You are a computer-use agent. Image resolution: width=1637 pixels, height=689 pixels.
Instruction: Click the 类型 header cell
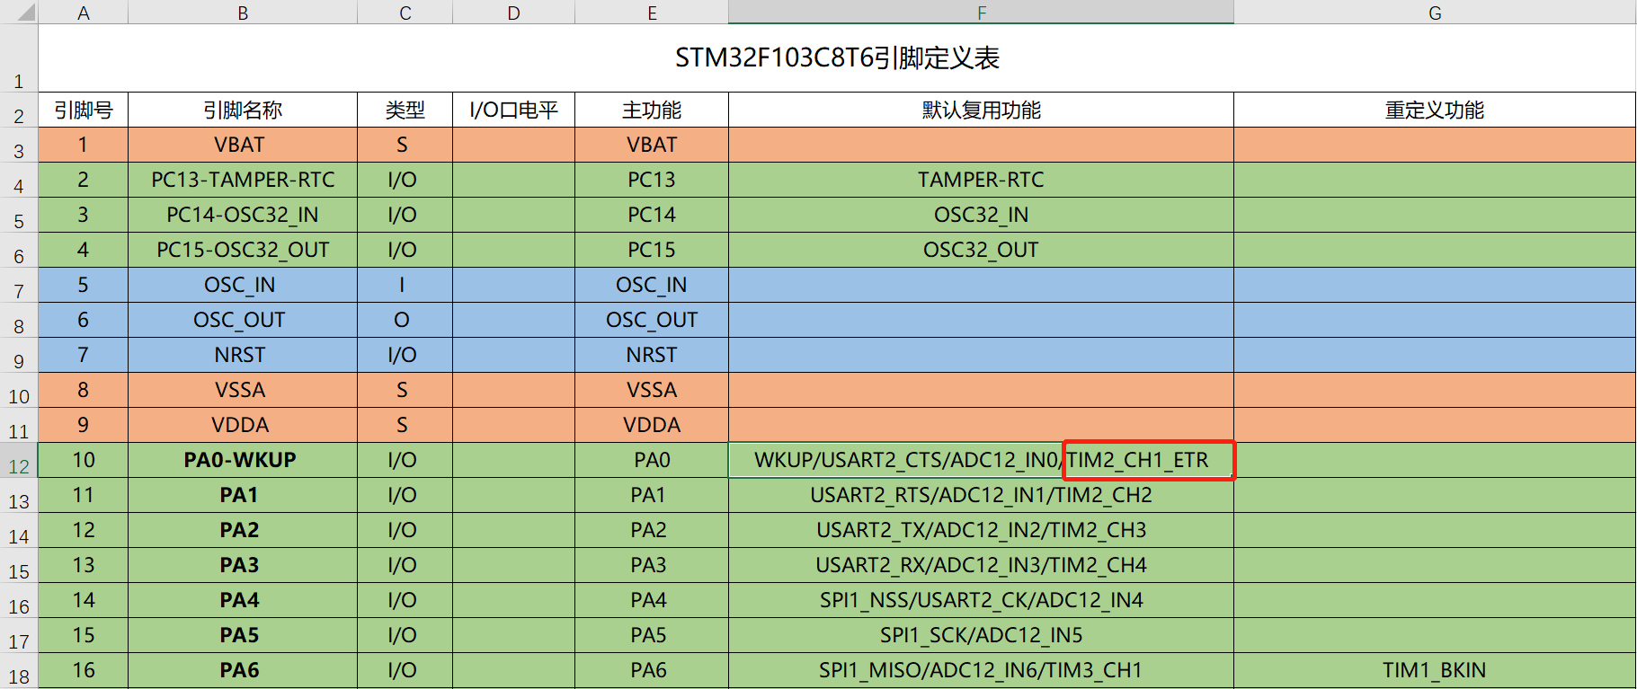[405, 110]
